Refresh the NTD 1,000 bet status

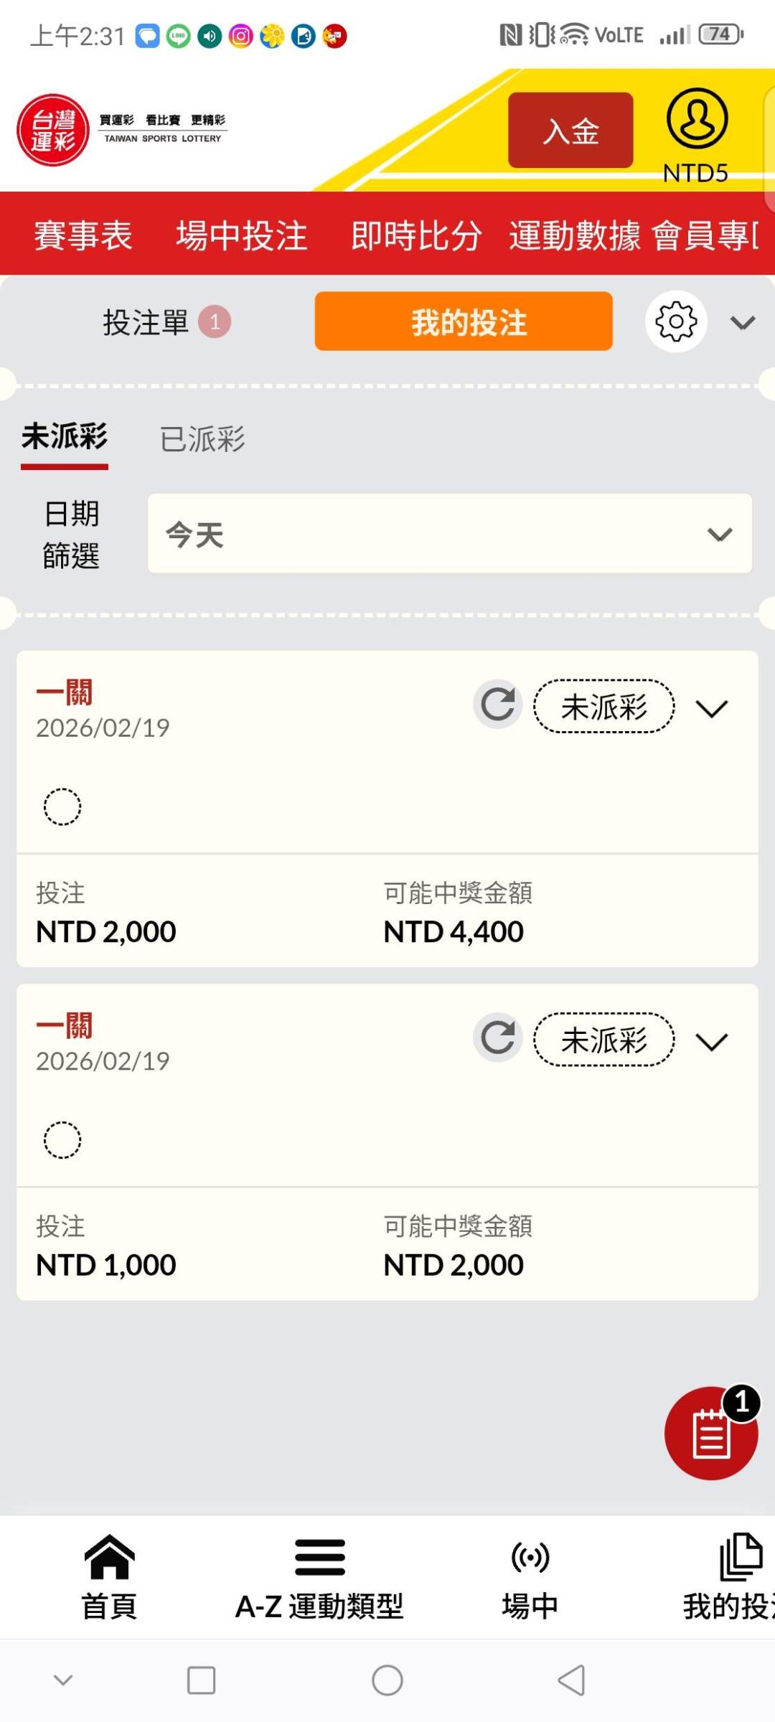tap(497, 1038)
